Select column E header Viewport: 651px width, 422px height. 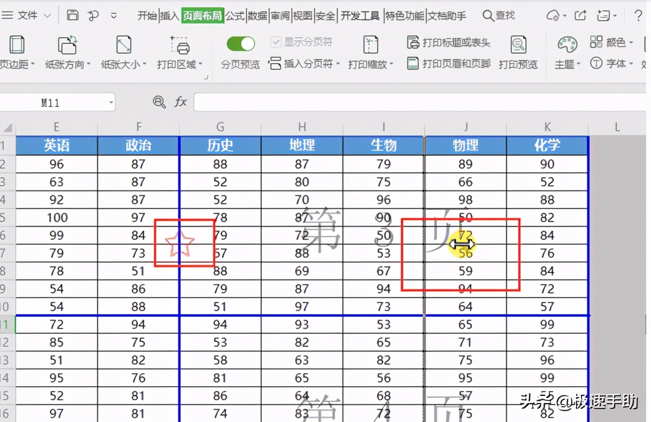[57, 127]
